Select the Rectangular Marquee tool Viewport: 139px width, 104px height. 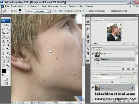3,25
